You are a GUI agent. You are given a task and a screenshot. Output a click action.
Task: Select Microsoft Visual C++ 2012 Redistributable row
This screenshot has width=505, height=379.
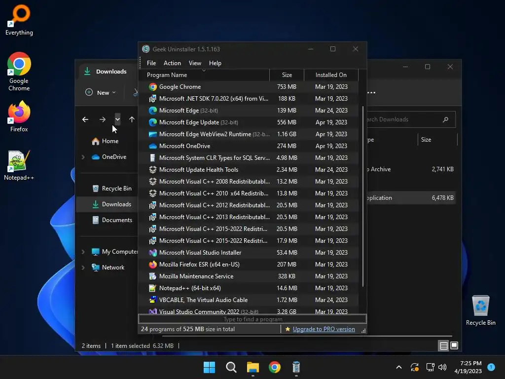click(x=248, y=205)
